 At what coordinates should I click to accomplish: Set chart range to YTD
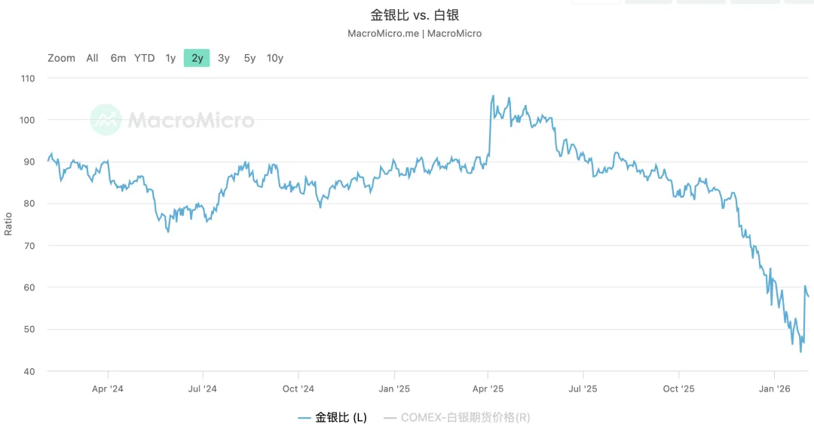[145, 58]
